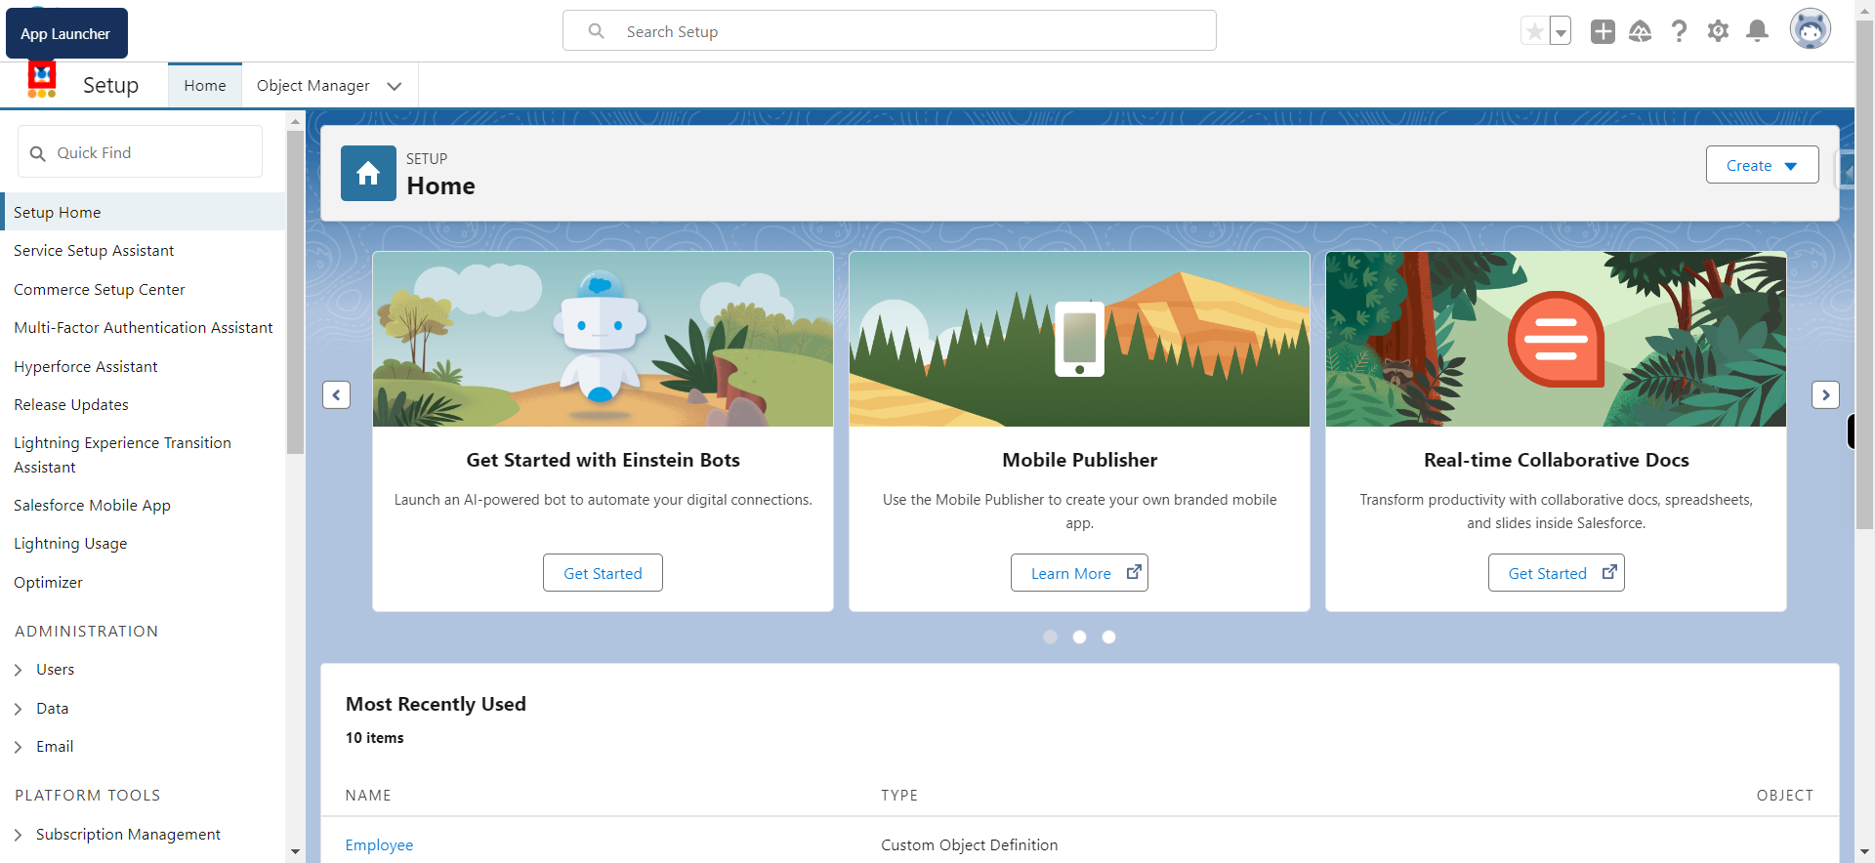The height and width of the screenshot is (863, 1875).
Task: Open the Object Manager tab
Action: coord(313,86)
